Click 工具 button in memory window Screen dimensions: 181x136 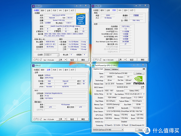[120, 60]
